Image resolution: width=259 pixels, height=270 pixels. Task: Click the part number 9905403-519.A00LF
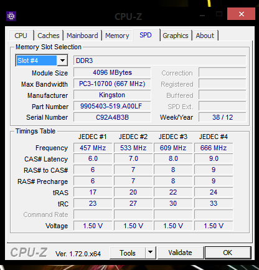[112, 106]
